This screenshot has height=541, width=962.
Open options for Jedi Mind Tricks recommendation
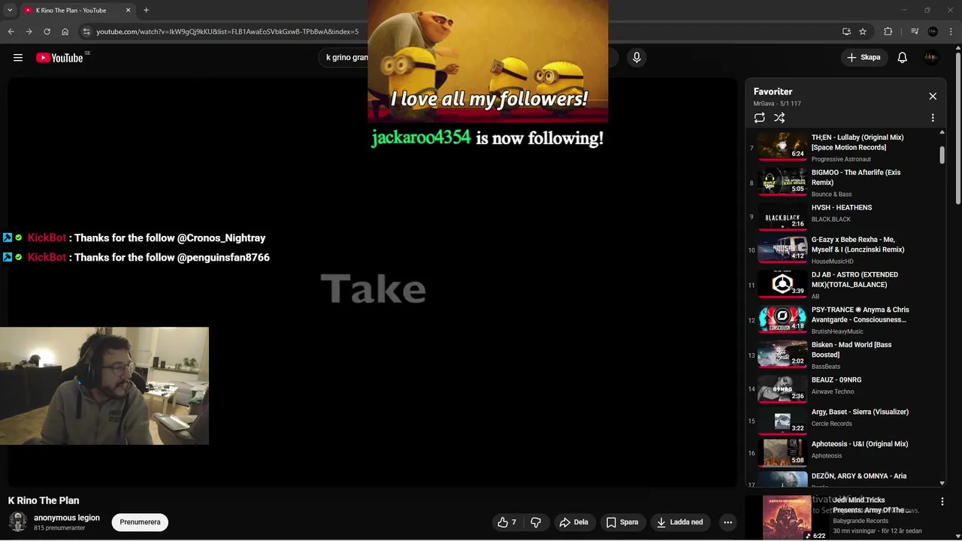tap(942, 501)
